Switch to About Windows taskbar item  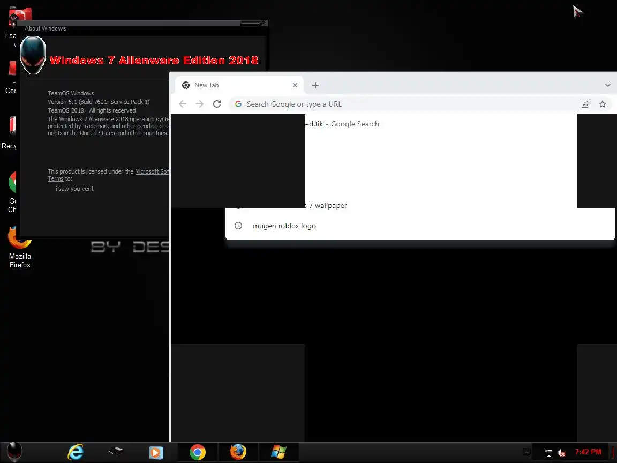coord(279,452)
